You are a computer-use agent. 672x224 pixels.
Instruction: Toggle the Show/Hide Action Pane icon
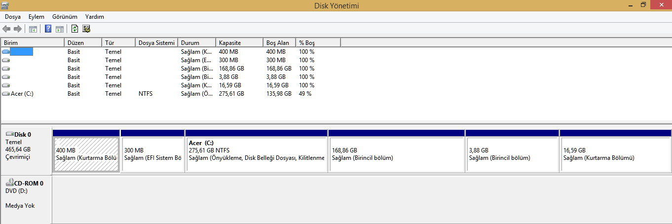click(60, 29)
